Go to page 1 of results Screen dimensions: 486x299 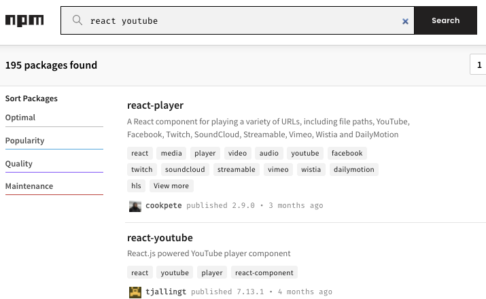[479, 65]
